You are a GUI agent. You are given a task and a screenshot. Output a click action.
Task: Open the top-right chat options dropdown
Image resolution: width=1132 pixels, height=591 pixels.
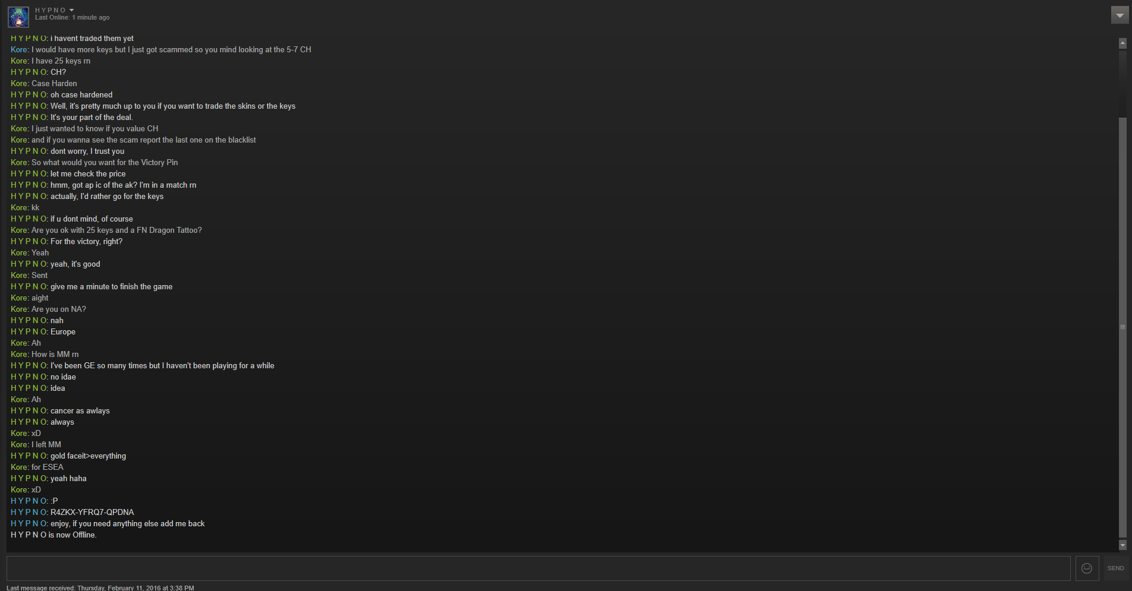click(x=1120, y=15)
